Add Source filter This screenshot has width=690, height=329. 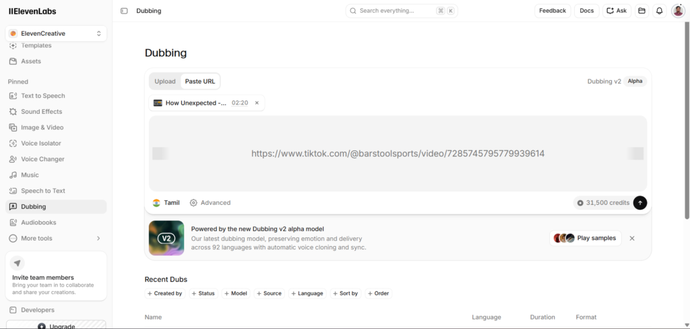(x=270, y=293)
